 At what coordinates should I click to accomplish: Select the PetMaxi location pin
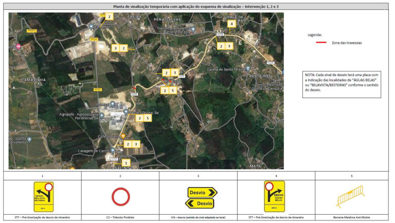pyautogui.click(x=113, y=104)
